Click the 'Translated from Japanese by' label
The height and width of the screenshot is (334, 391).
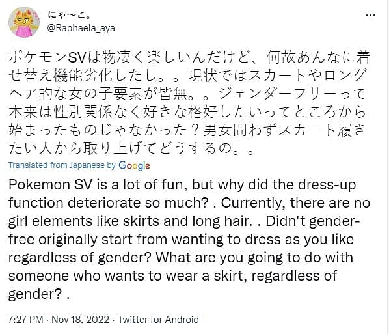62,166
